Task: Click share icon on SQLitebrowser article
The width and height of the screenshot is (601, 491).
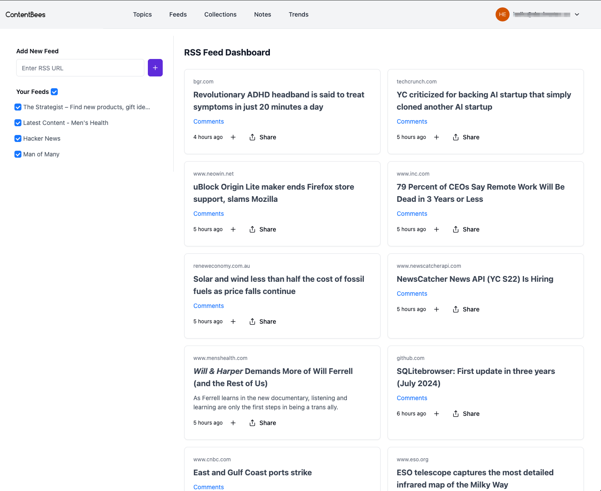Action: (456, 414)
